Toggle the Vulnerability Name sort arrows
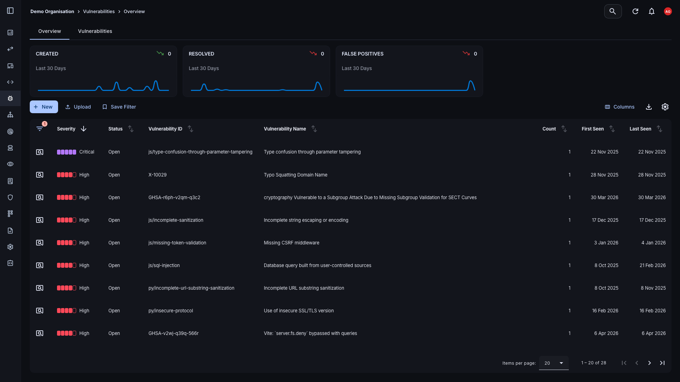The image size is (680, 382). 314,129
